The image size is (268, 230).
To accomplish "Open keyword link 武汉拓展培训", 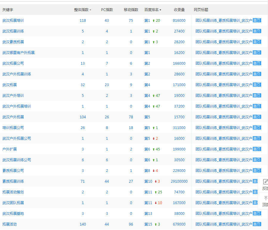I will (13, 21).
